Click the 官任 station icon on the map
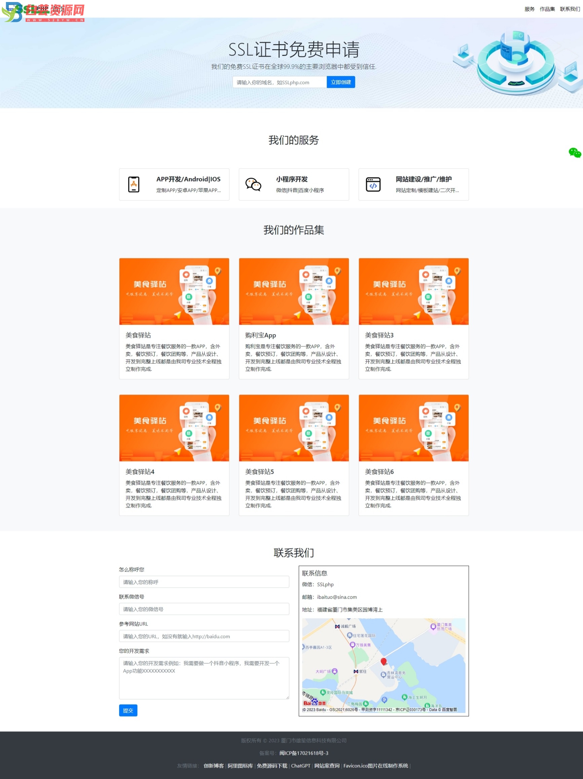 point(356,671)
